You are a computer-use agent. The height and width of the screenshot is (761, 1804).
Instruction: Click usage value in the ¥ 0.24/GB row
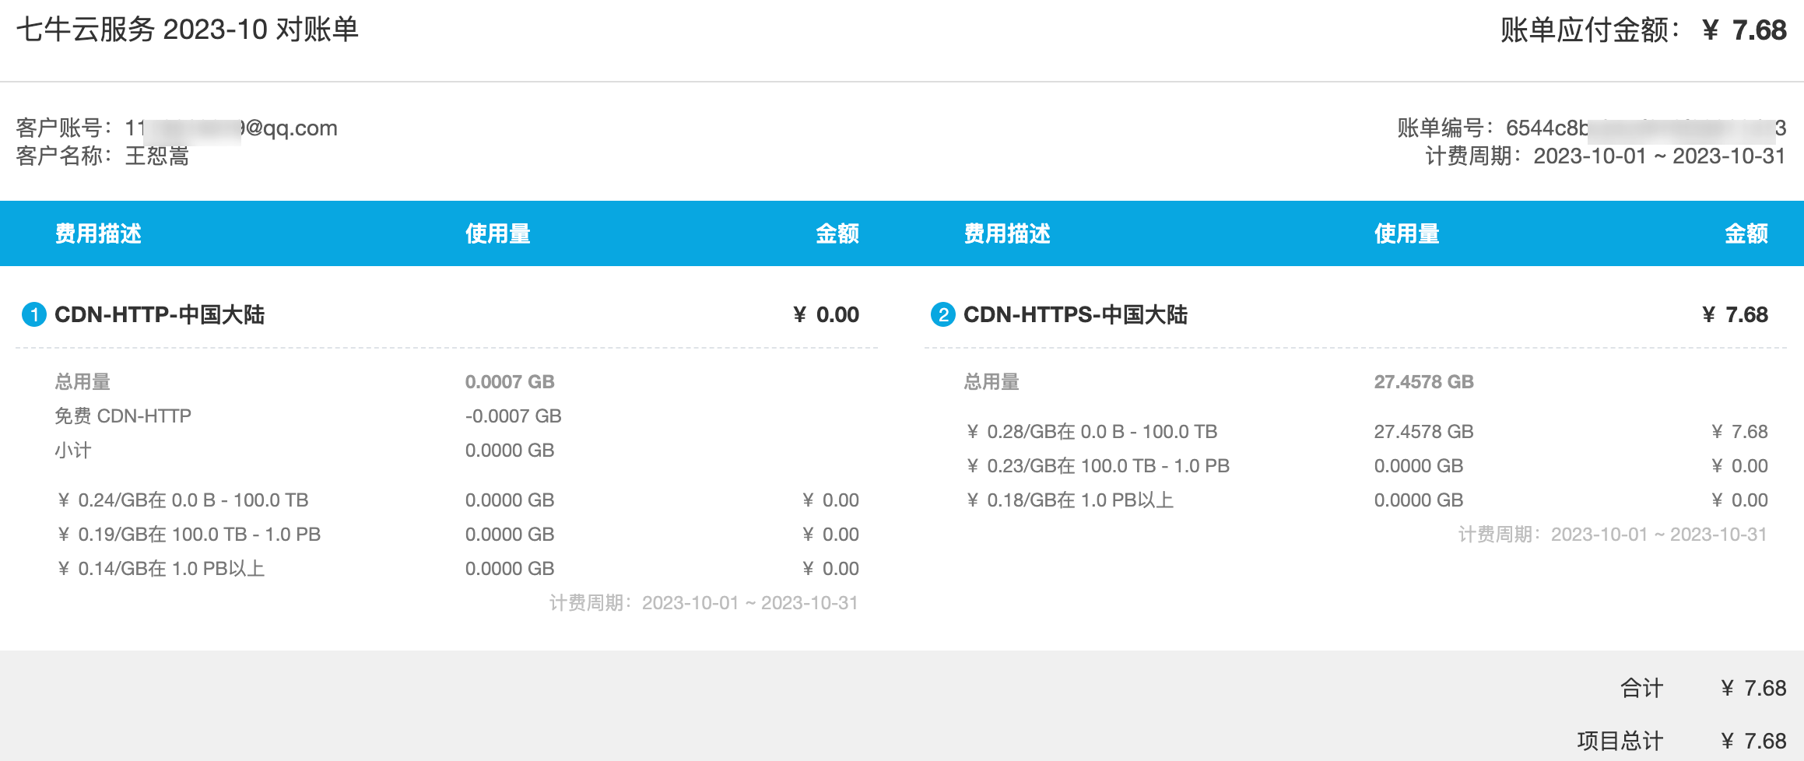510,500
